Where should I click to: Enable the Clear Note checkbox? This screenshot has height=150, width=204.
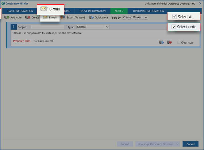[179, 42]
